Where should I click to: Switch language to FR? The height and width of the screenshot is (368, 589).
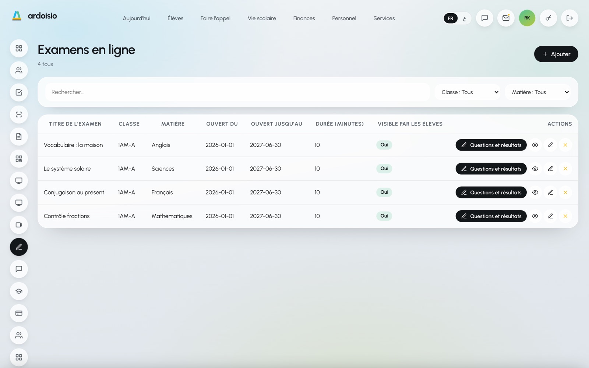[451, 18]
